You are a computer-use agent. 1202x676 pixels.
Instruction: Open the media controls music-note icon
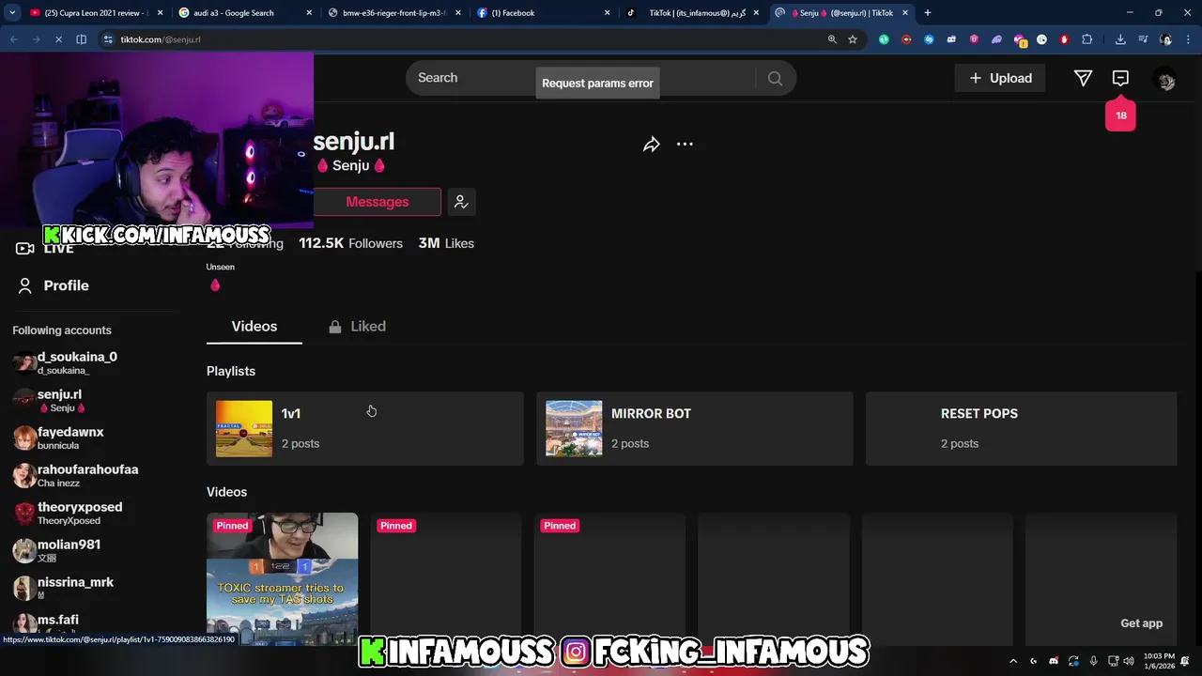[1143, 39]
